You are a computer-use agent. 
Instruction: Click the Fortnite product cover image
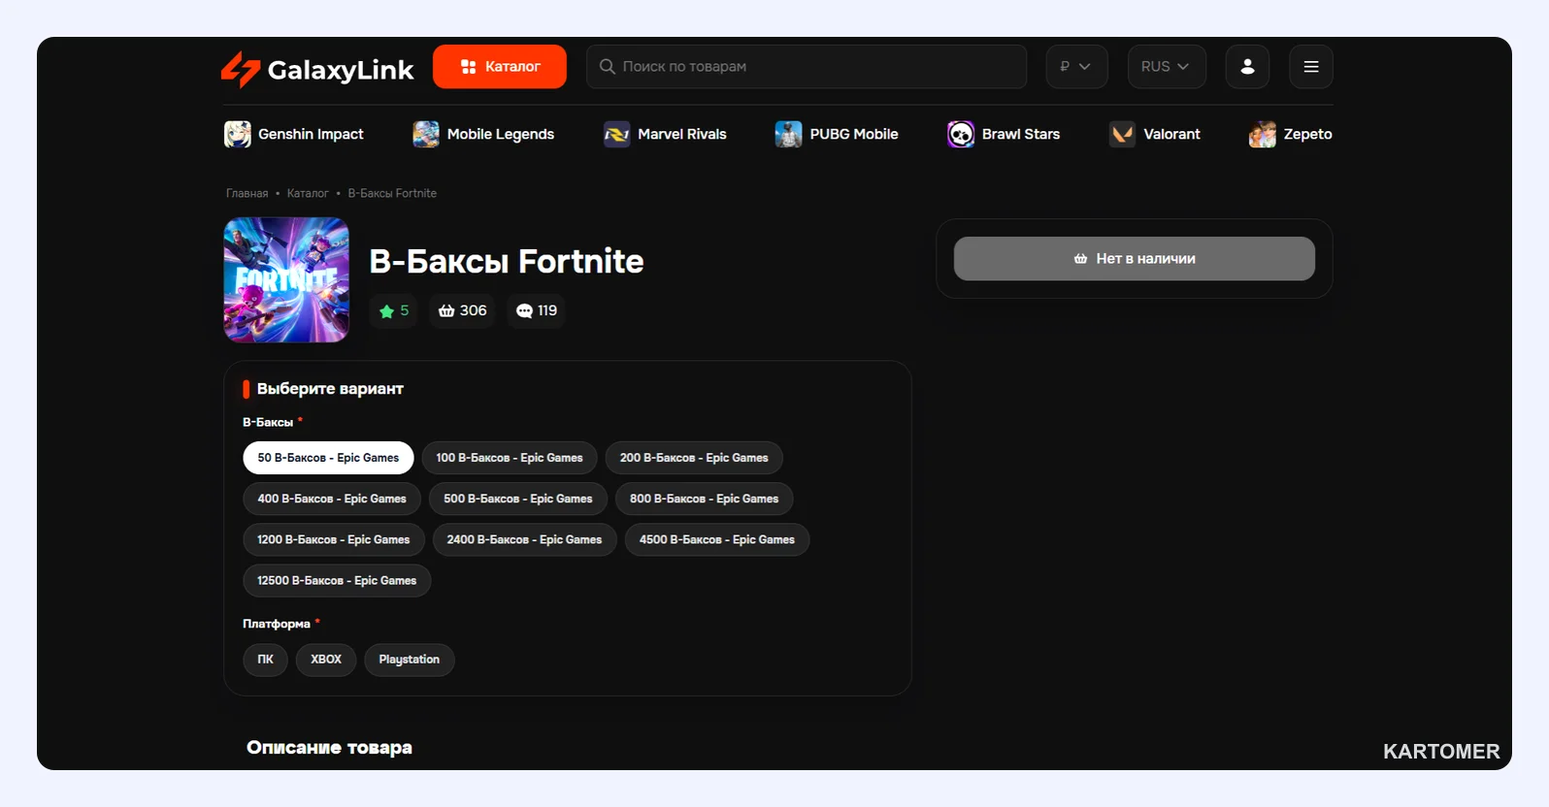click(286, 280)
